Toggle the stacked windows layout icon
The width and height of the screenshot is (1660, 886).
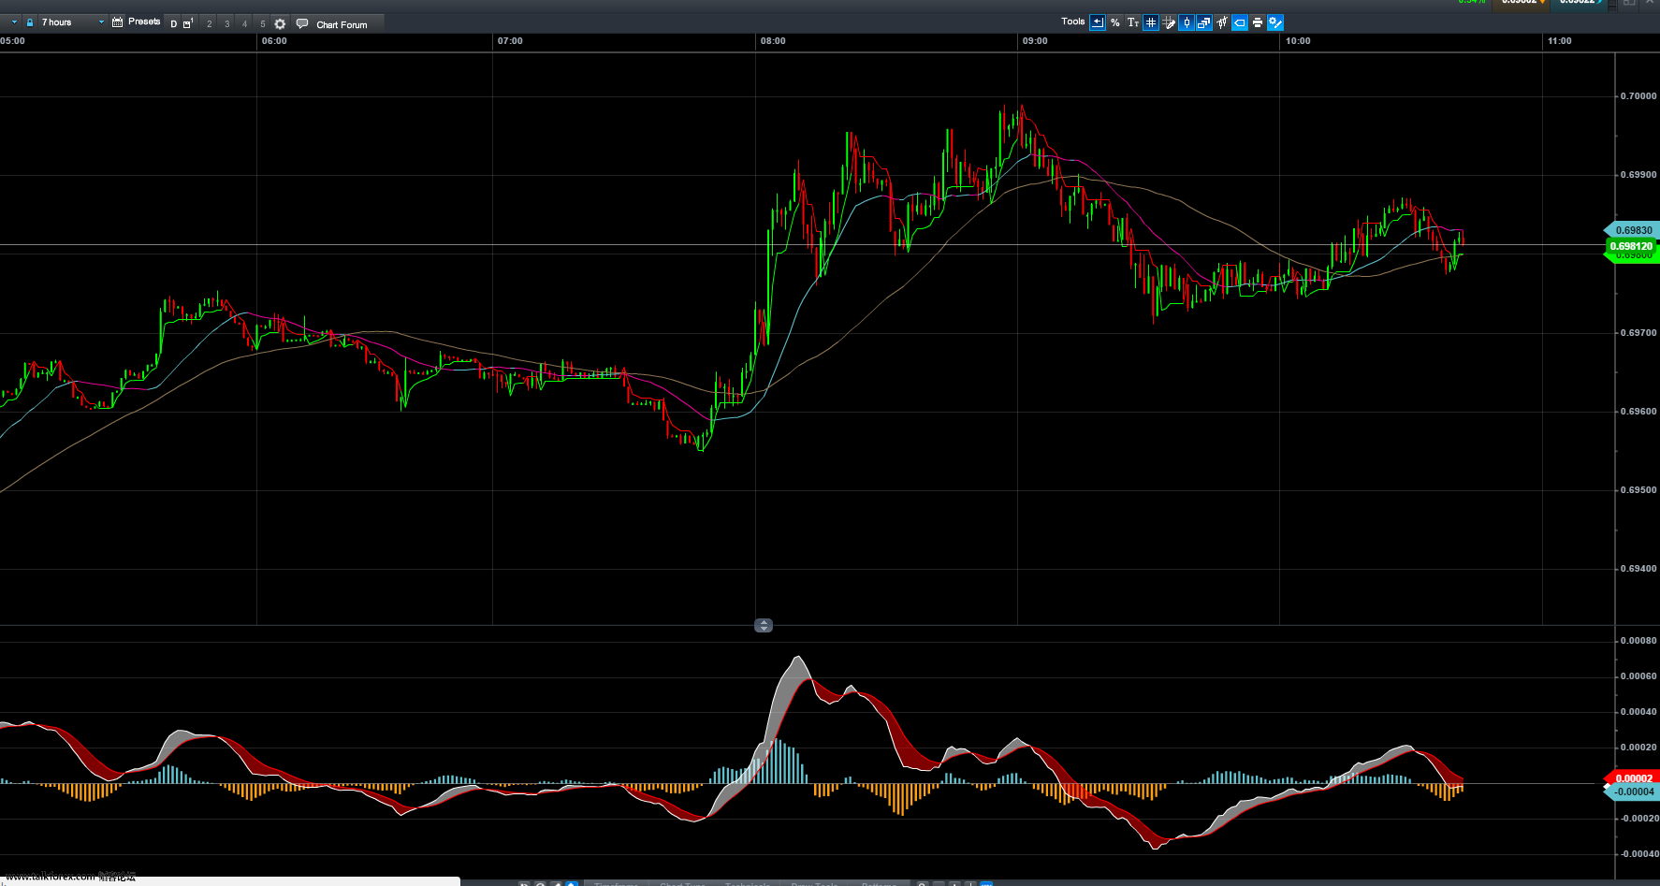tap(1204, 22)
